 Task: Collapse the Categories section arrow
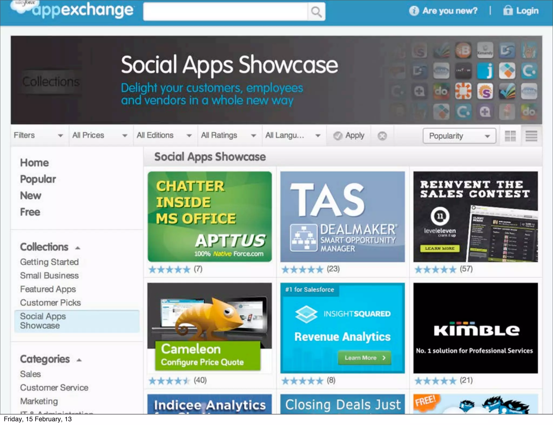pyautogui.click(x=79, y=360)
